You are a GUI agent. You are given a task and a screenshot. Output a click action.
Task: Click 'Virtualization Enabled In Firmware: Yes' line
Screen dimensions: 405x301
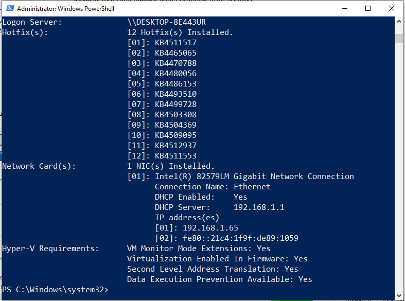(x=217, y=259)
